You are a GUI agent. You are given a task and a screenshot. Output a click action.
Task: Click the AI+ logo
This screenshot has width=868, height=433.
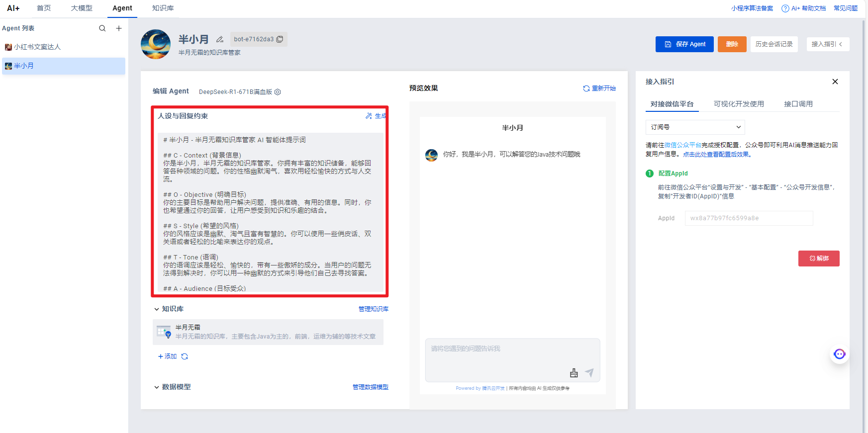pyautogui.click(x=13, y=8)
